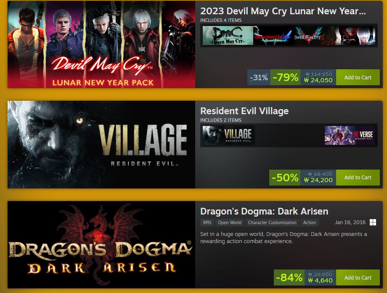
Task: Open the DmC Devil May Cry thumbnail
Action: [x=228, y=36]
